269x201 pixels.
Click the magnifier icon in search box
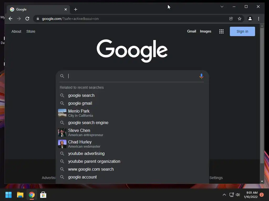point(62,76)
